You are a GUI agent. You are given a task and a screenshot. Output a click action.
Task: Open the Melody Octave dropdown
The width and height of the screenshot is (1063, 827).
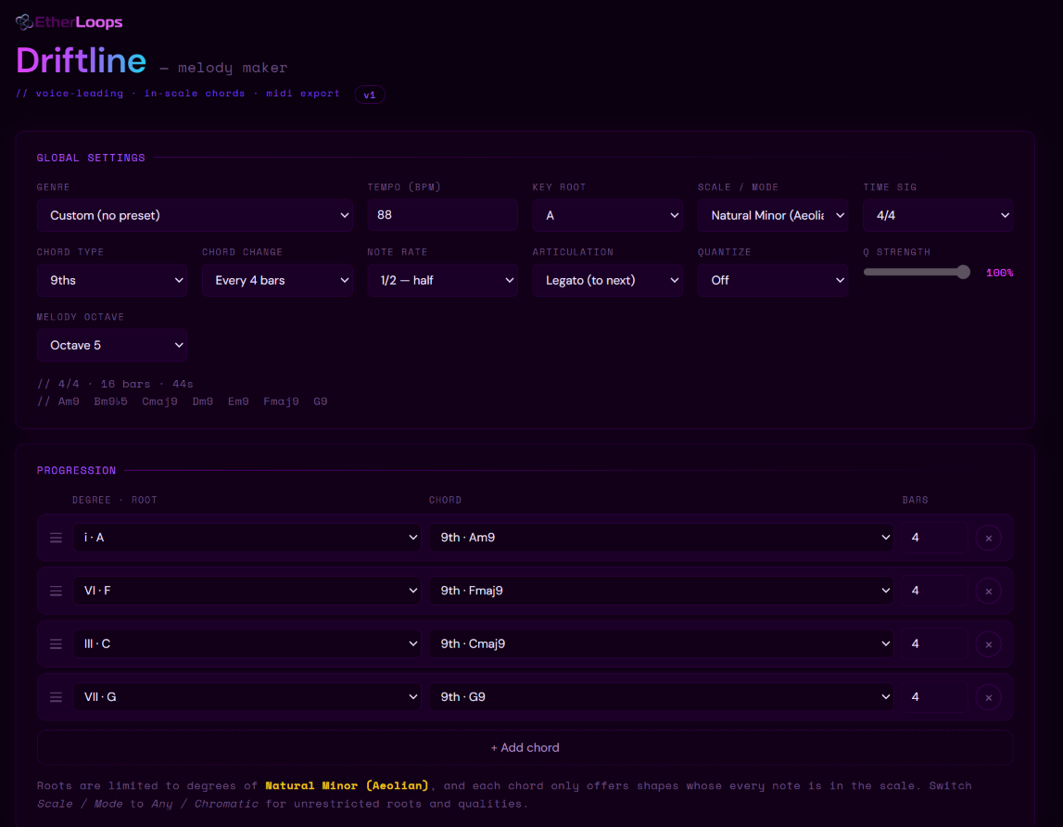point(112,345)
